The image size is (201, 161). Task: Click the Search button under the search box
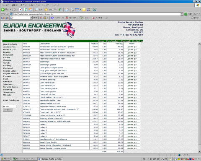tap(8, 110)
